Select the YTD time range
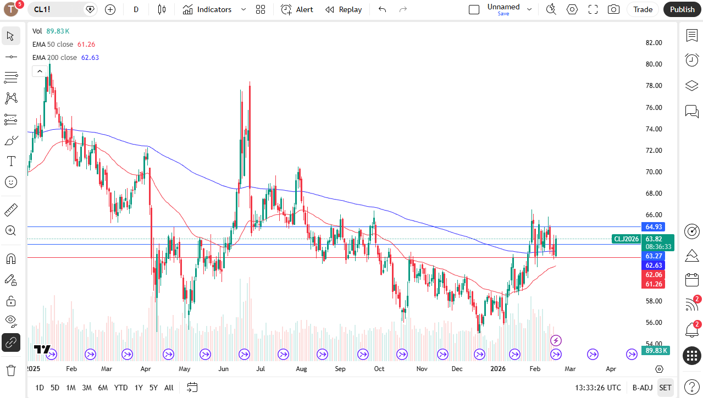Viewport: 703px width, 398px height. click(121, 388)
